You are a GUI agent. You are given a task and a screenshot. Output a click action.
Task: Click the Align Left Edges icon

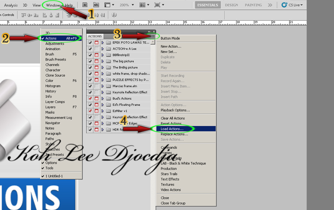(x=45, y=15)
